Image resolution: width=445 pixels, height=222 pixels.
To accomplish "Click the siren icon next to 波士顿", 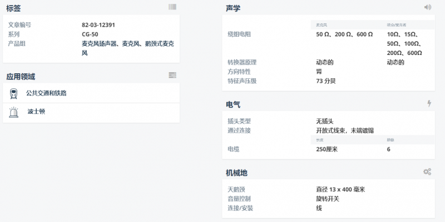I will click(x=13, y=112).
